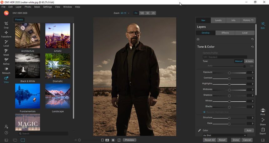Image resolution: width=269 pixels, height=143 pixels.
Task: Switch to the Levels tab
Action: (x=218, y=20)
